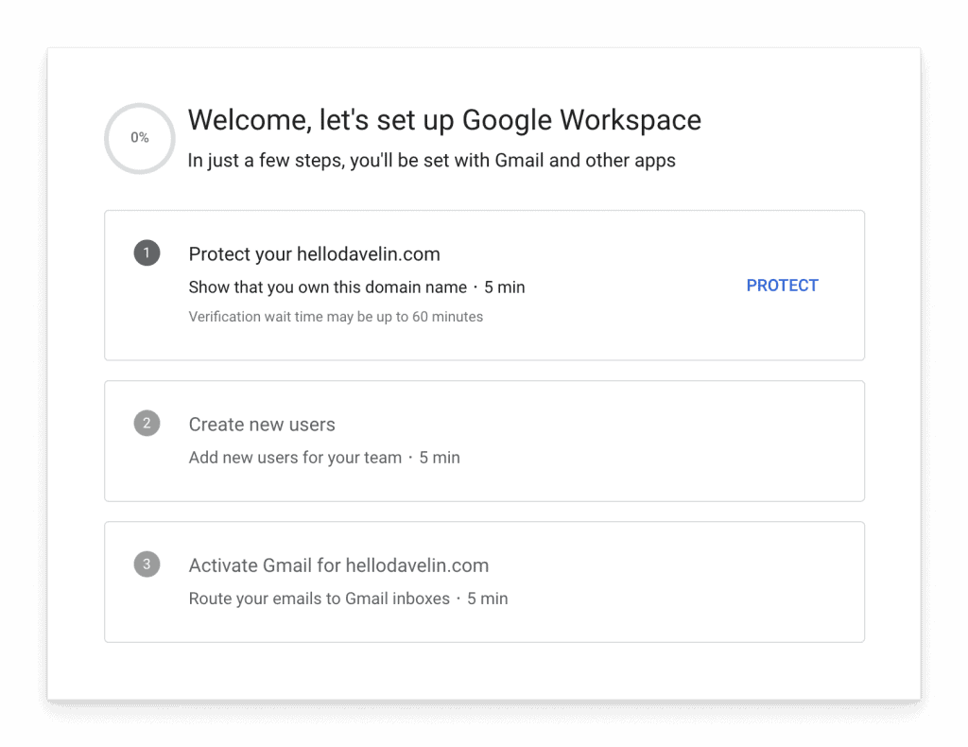968x747 pixels.
Task: Click 'Route your emails to Gmail inboxes' description
Action: [x=320, y=599]
